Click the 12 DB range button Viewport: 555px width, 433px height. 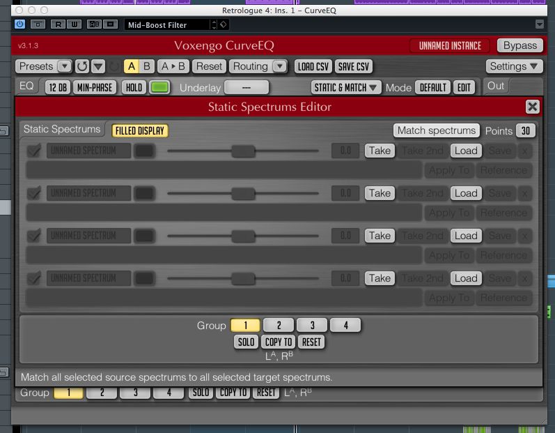click(58, 88)
